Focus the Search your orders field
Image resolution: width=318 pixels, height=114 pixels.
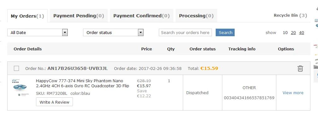pos(185,32)
